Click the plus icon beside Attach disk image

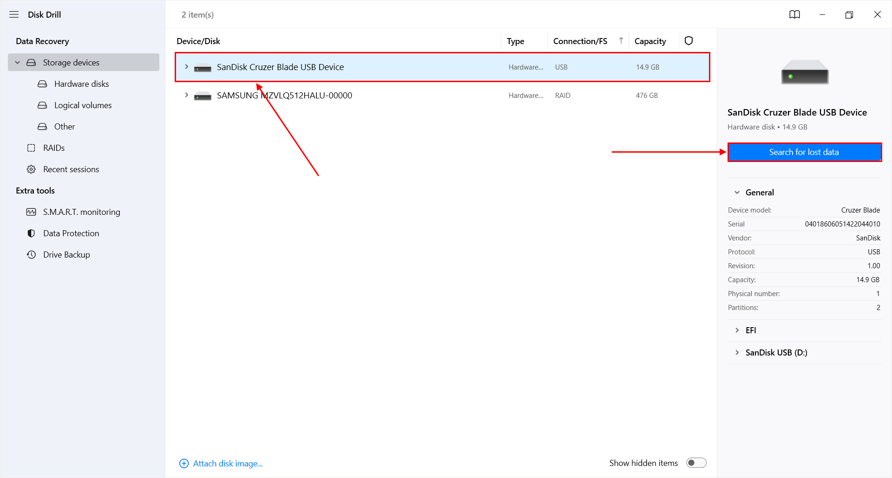[x=184, y=464]
